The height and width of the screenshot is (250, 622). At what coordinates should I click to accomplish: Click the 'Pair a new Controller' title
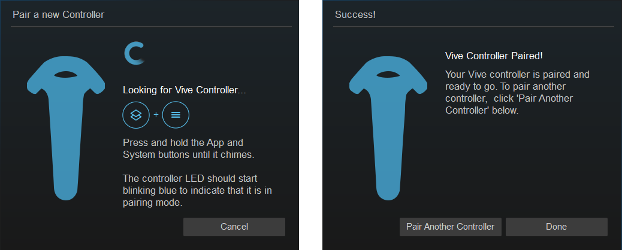58,15
